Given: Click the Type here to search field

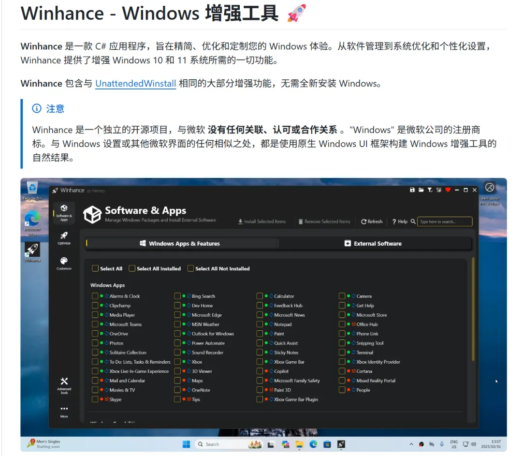Looking at the screenshot, I should [x=445, y=221].
